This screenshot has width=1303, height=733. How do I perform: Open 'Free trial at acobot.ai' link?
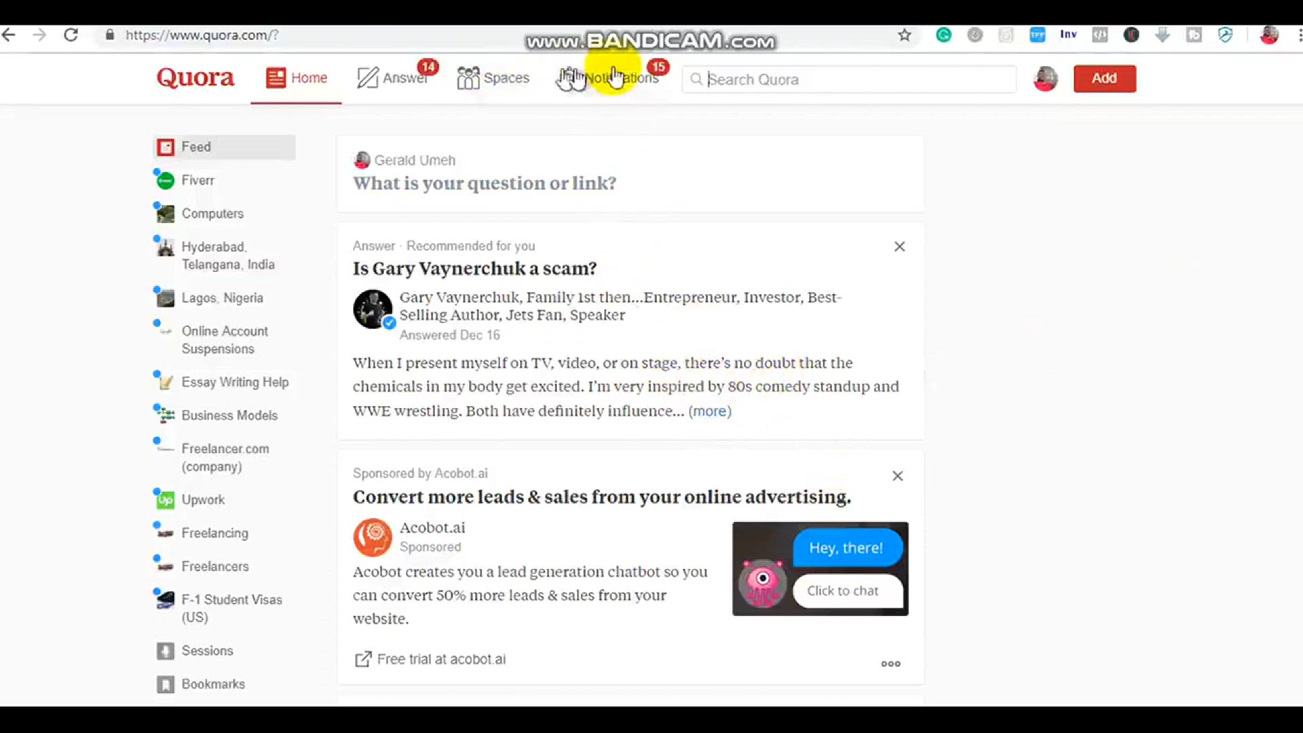pyautogui.click(x=430, y=660)
